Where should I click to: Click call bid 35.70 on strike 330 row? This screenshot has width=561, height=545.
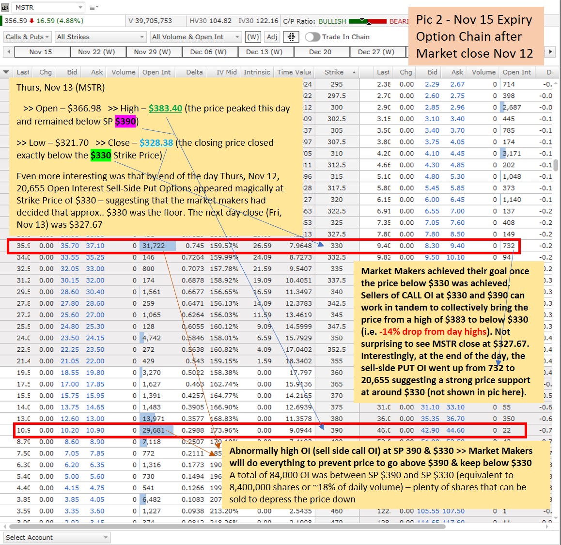click(x=69, y=246)
